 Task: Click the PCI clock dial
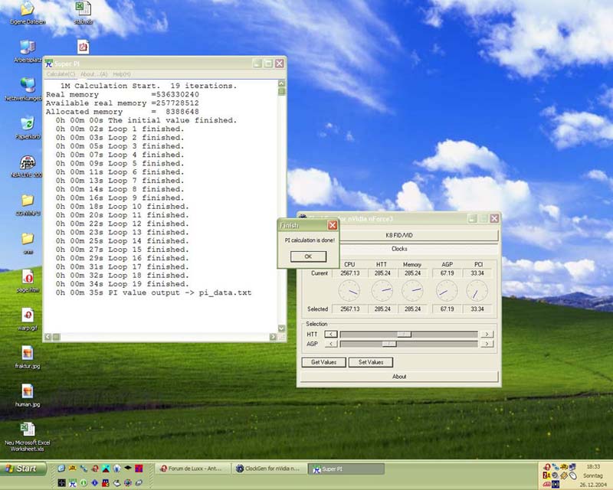pos(477,291)
